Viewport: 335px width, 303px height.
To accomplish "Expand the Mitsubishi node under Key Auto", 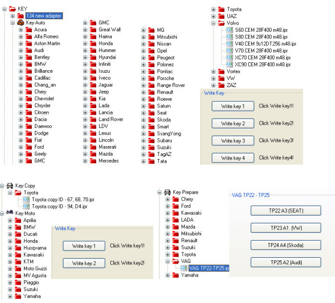I will coord(144,37).
